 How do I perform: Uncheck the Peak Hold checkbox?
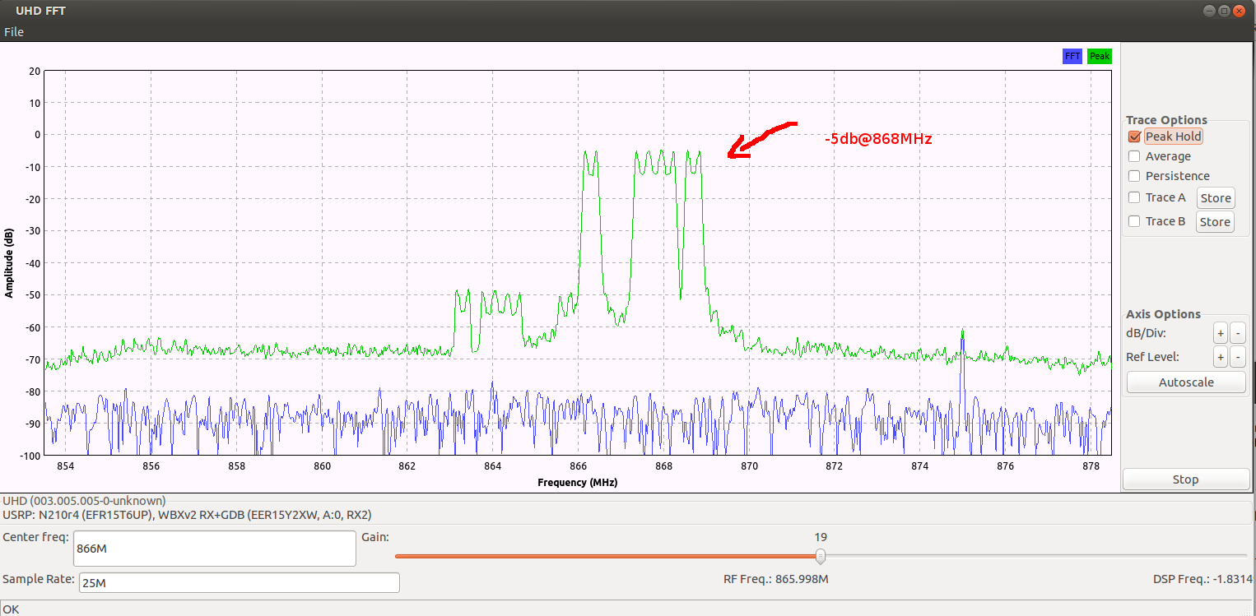(1134, 137)
